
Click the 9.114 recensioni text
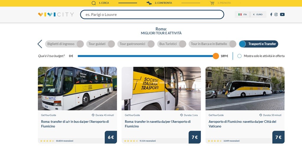click(x=148, y=141)
